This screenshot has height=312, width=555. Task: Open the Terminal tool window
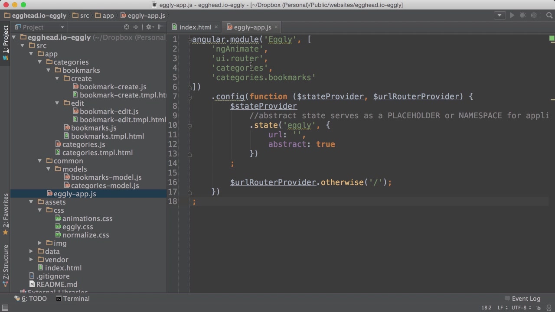point(72,299)
